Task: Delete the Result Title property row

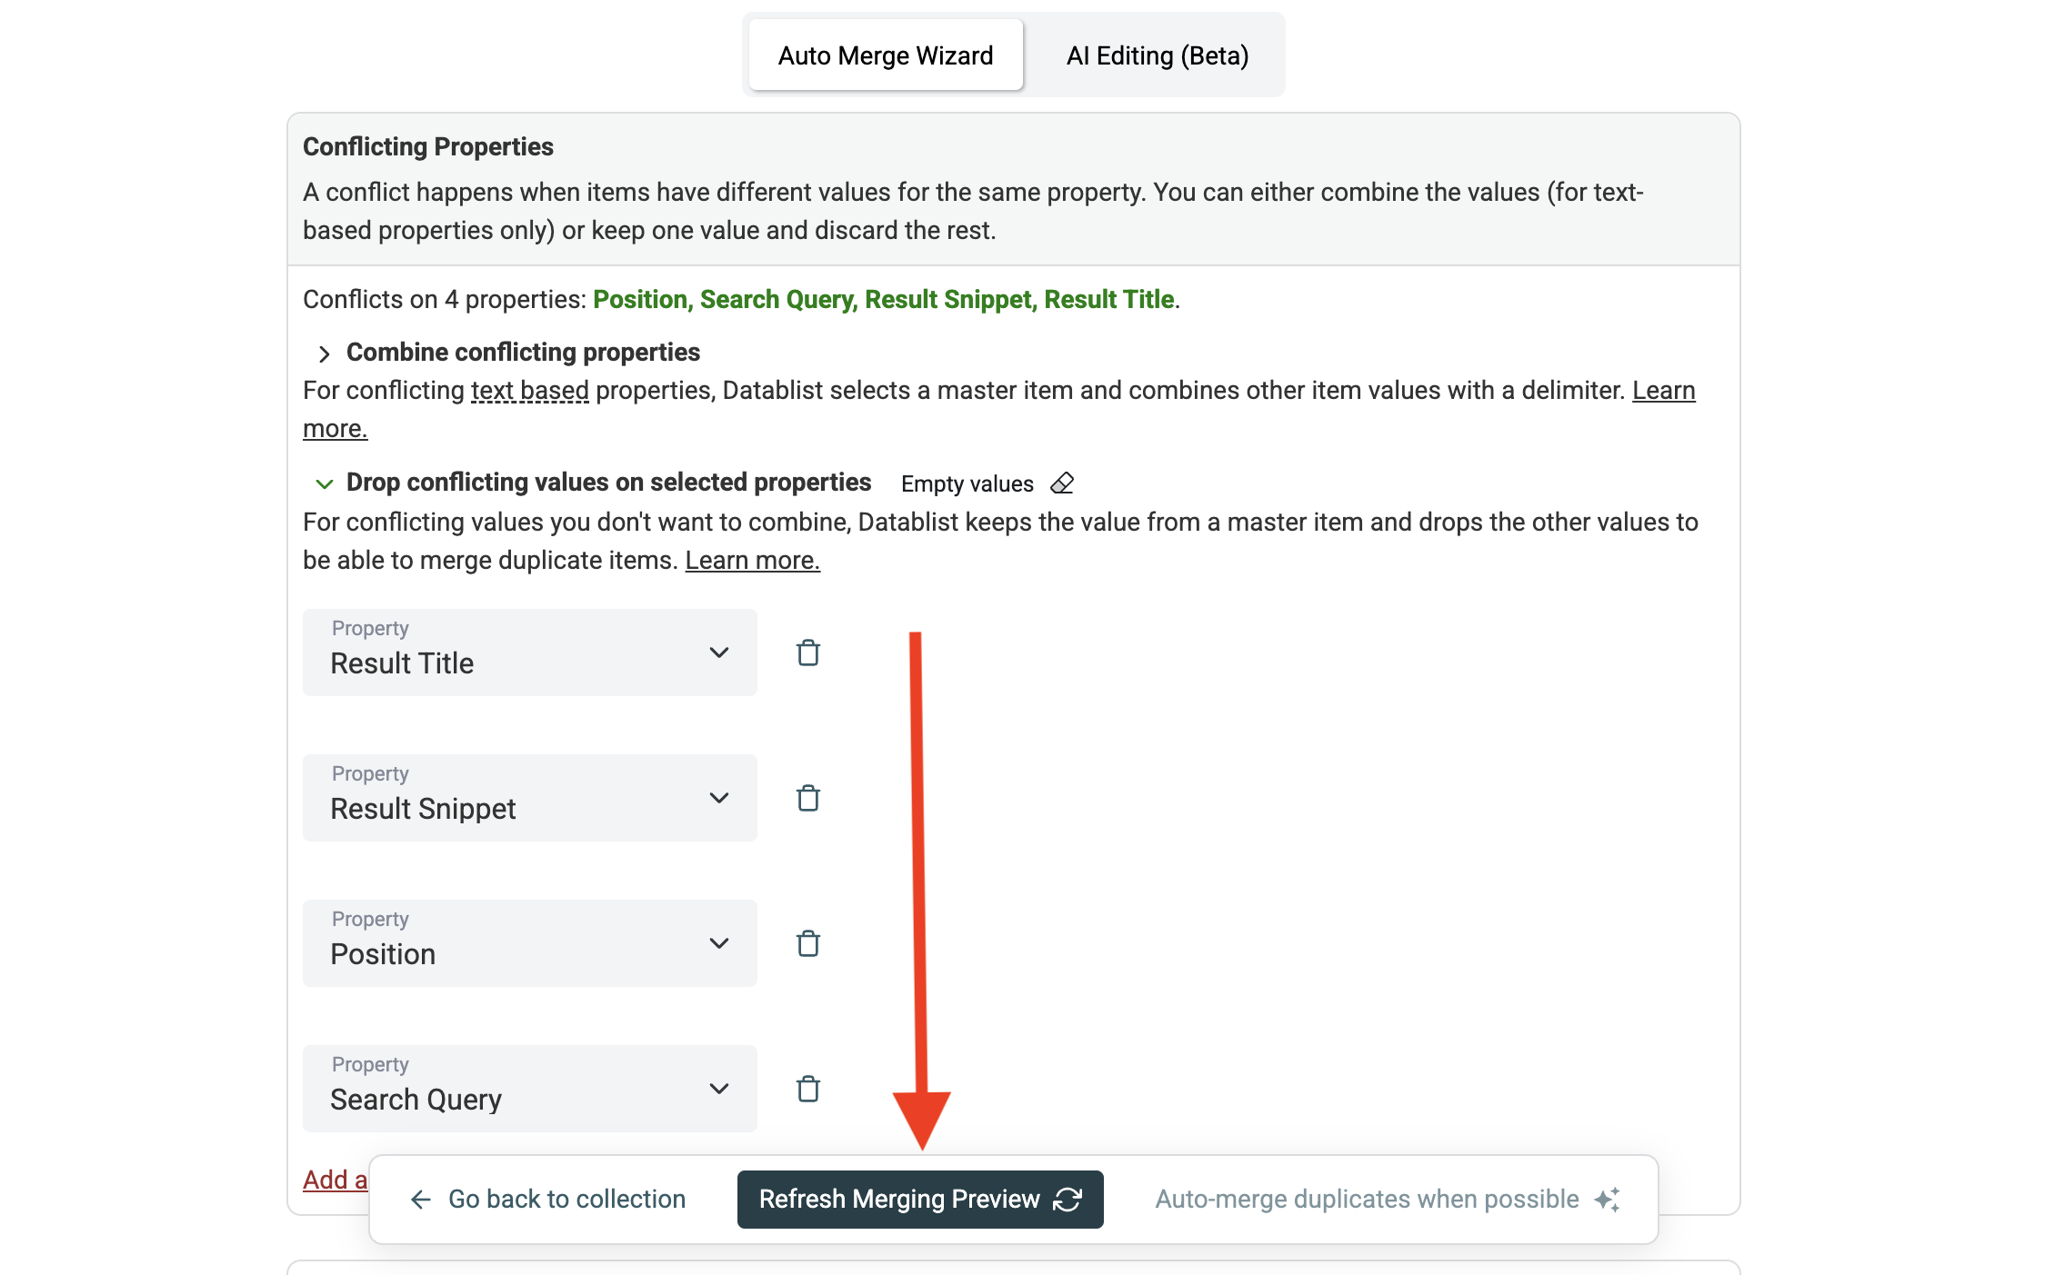Action: 807,652
